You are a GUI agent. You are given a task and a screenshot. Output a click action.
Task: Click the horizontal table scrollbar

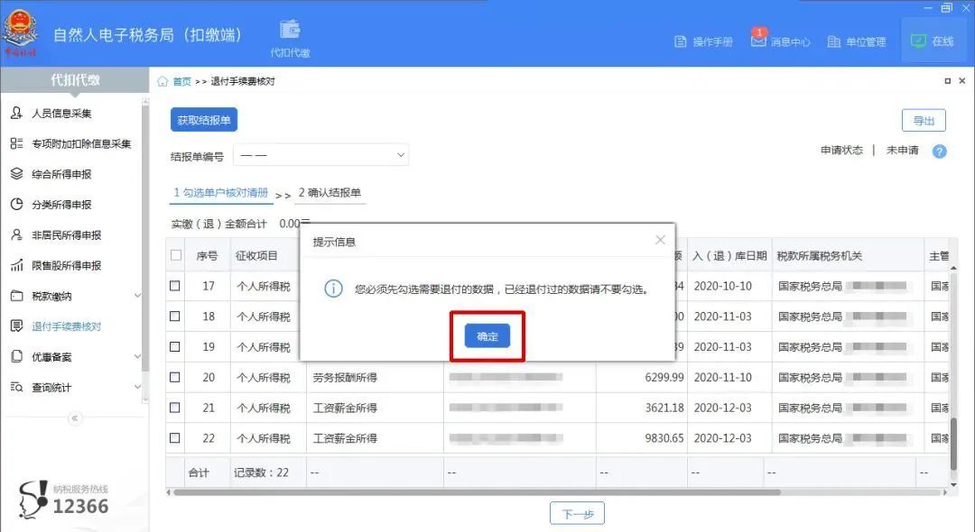point(477,492)
